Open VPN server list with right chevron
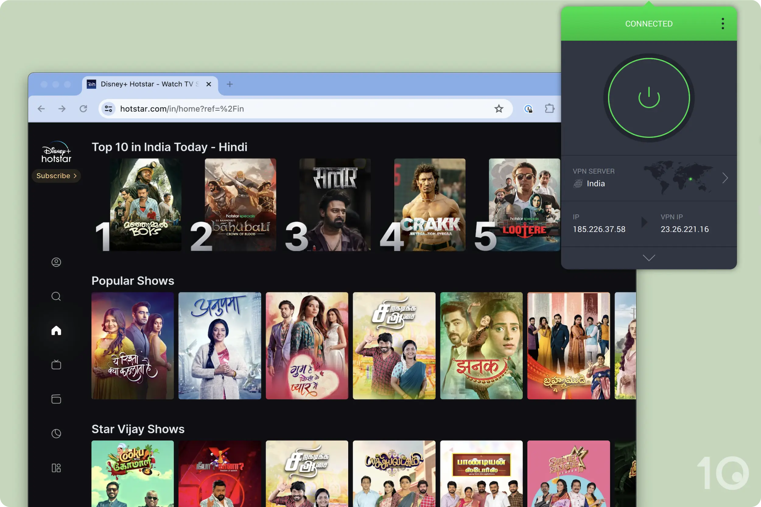 [x=725, y=178]
